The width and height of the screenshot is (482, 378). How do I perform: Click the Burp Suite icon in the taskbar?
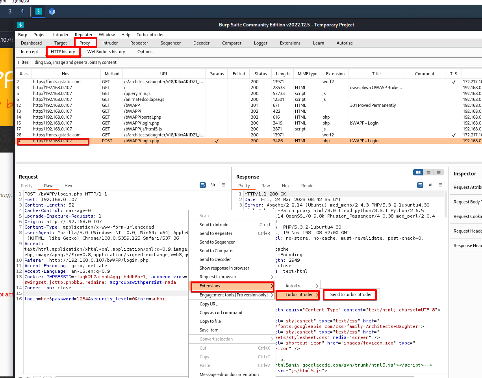[x=39, y=11]
